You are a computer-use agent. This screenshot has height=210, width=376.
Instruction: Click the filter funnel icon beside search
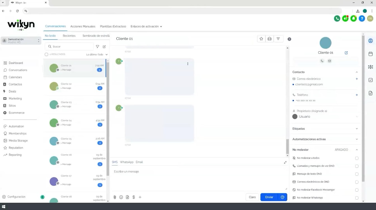pyautogui.click(x=97, y=47)
